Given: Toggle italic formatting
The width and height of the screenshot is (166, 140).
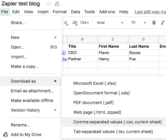Looking at the screenshot, I should point(162,23).
